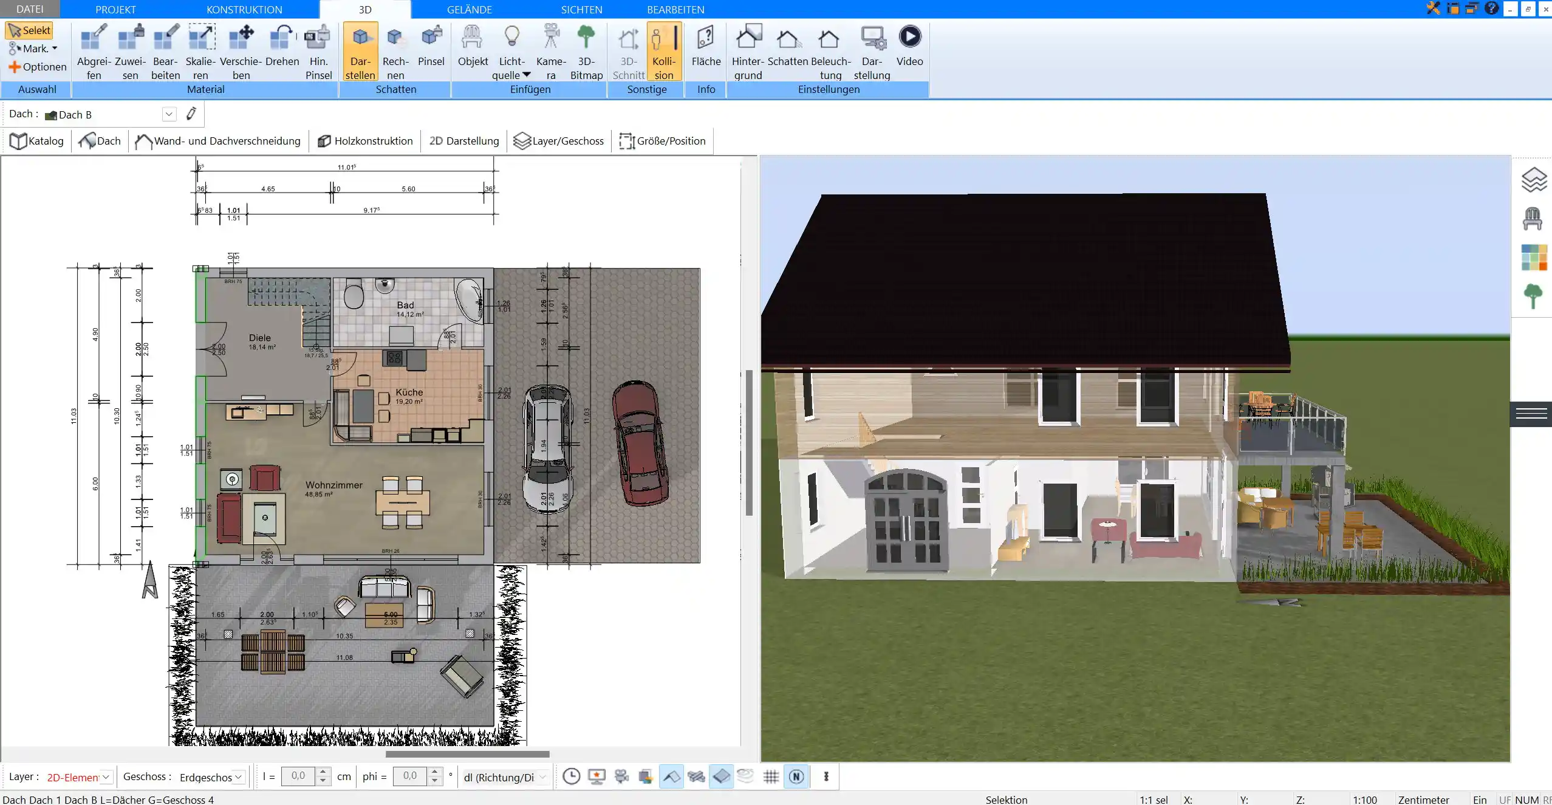This screenshot has height=805, width=1552.
Task: Toggle floor slab visibility in bottom toolbar
Action: pos(721,776)
